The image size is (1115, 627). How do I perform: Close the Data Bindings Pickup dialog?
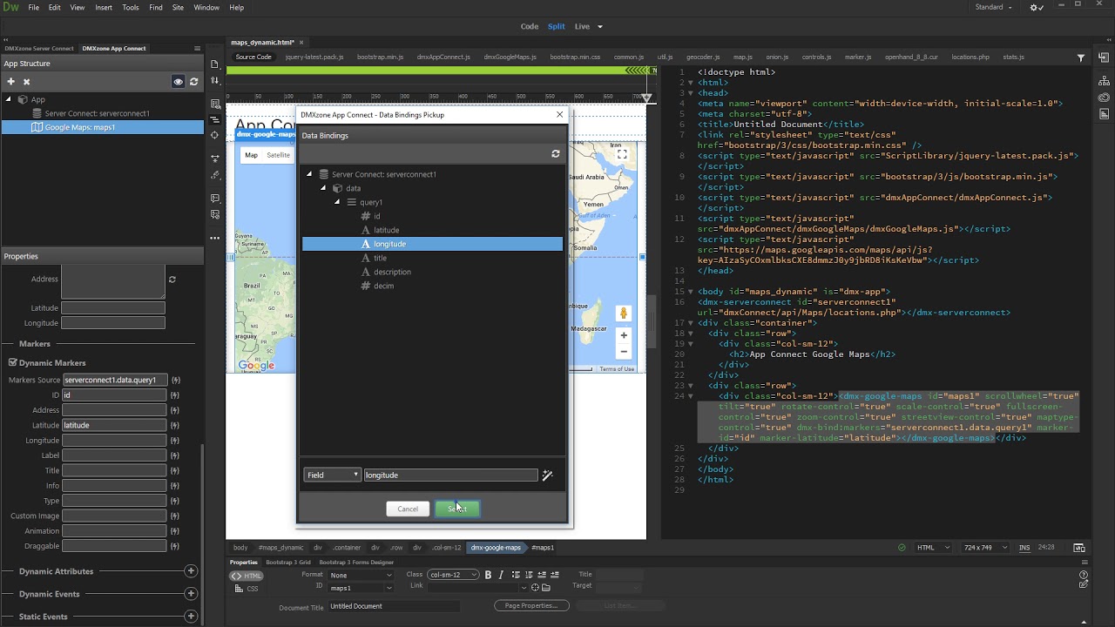559,114
